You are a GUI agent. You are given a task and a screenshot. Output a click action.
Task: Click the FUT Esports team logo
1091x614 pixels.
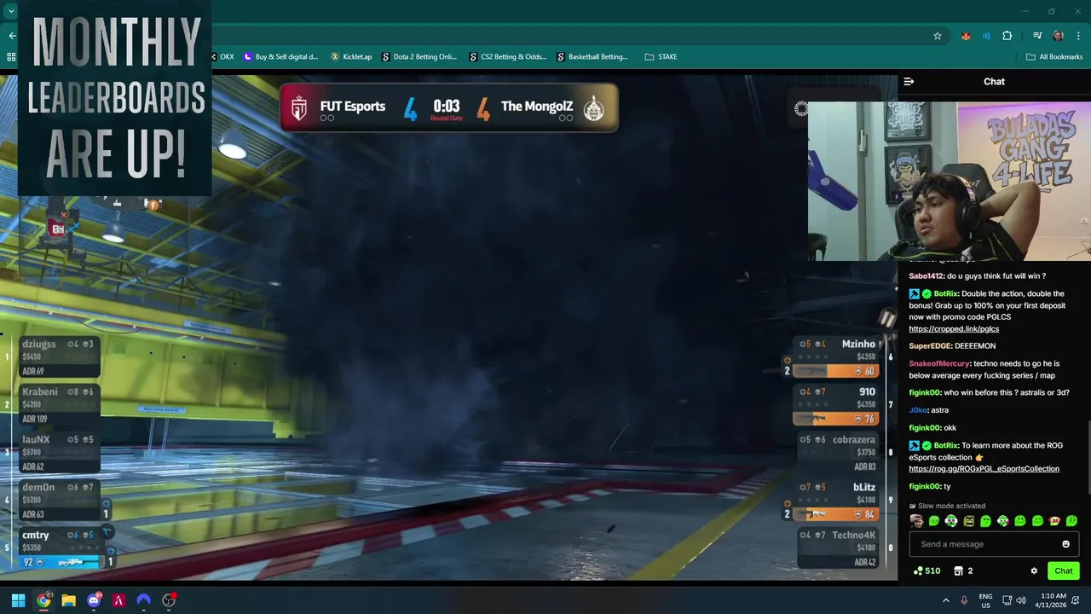point(298,107)
